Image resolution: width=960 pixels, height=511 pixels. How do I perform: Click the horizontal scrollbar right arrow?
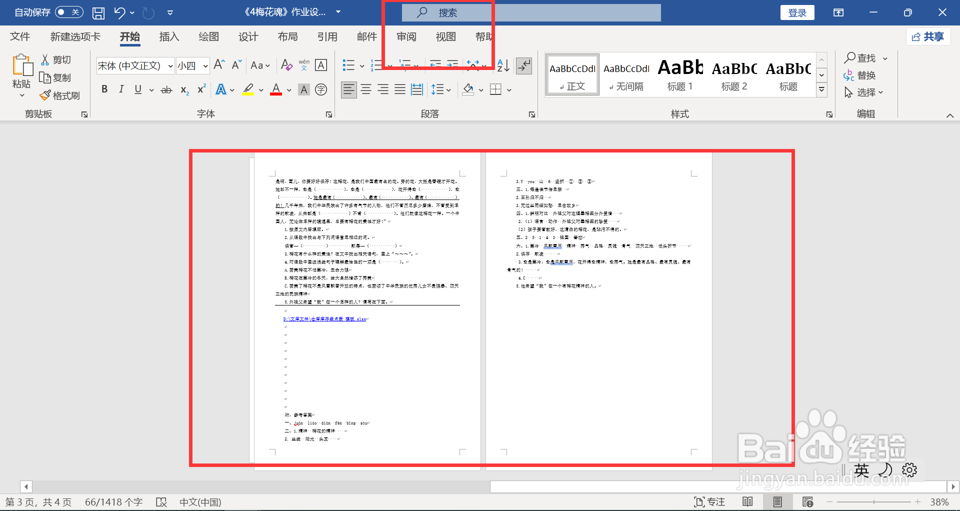(x=953, y=486)
